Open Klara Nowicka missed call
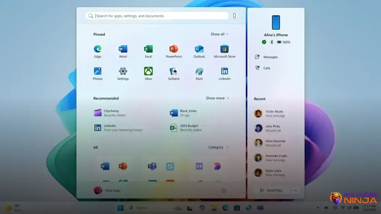 [x=270, y=143]
